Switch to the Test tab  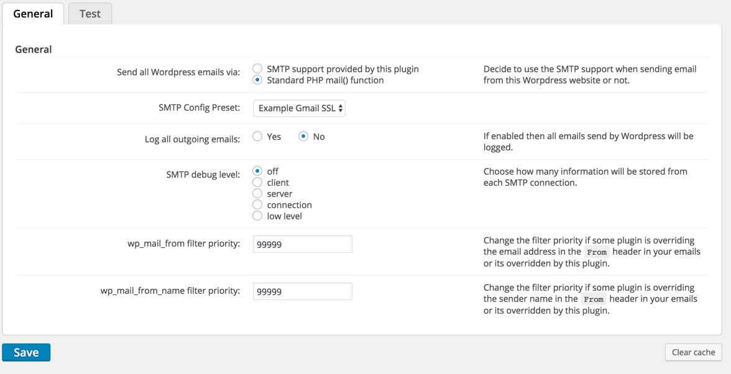[90, 14]
